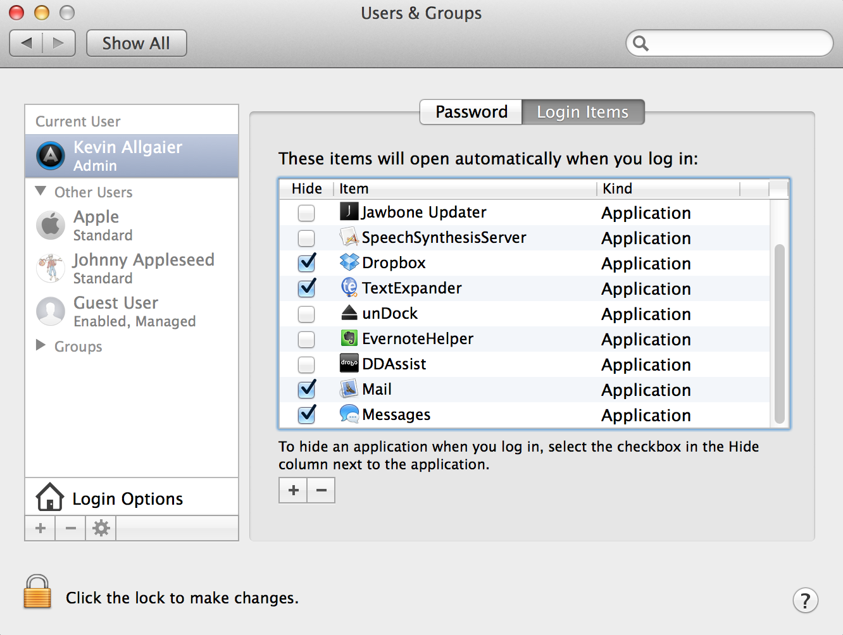Select Johnny Appleseed in user list
This screenshot has width=843, height=635.
(x=132, y=268)
